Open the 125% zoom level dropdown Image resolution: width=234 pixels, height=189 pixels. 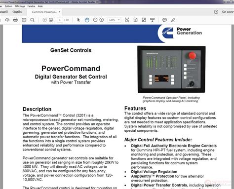[x=115, y=20]
